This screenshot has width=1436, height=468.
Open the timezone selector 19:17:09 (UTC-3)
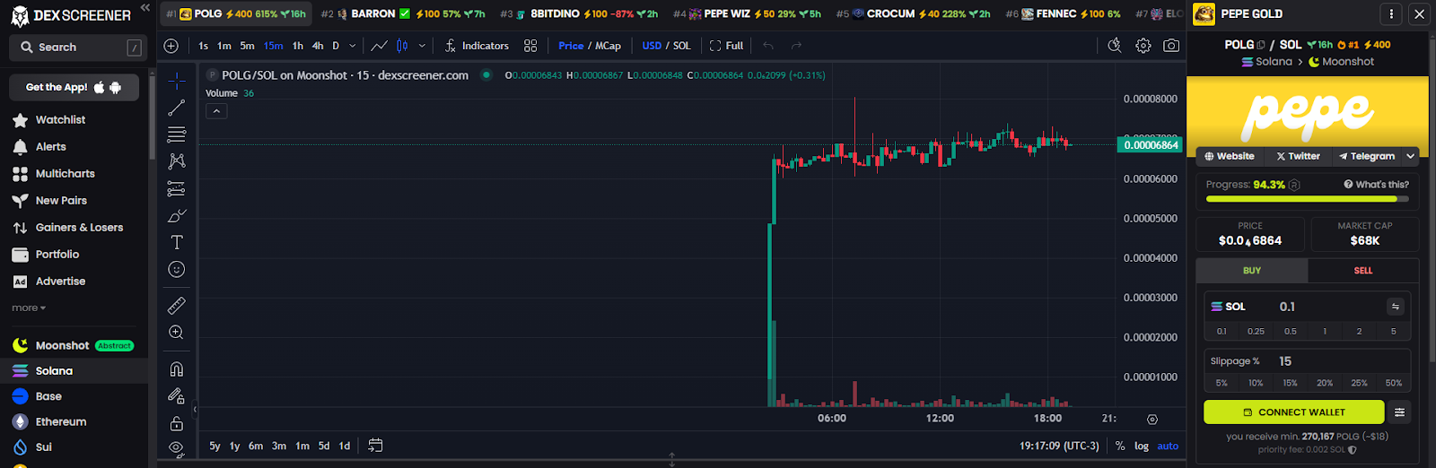(x=1059, y=446)
